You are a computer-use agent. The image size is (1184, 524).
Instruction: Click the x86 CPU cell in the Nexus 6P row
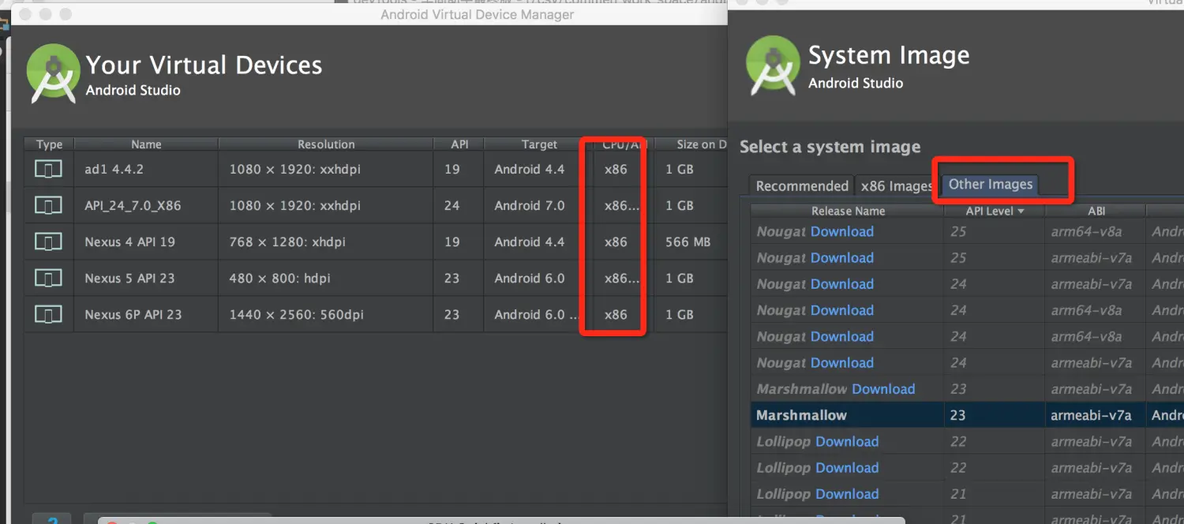616,315
